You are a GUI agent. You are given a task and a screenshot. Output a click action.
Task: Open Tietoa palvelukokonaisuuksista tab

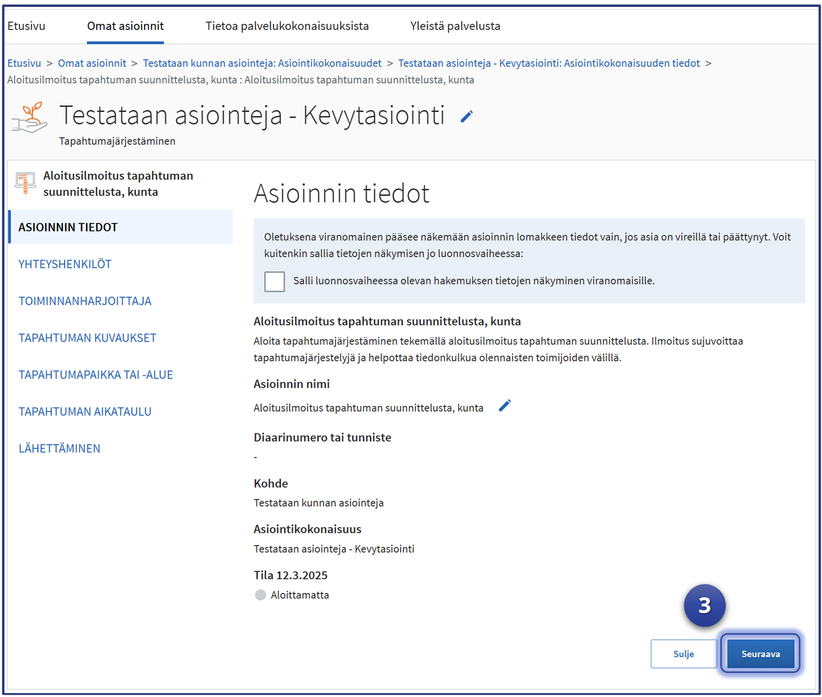point(287,26)
